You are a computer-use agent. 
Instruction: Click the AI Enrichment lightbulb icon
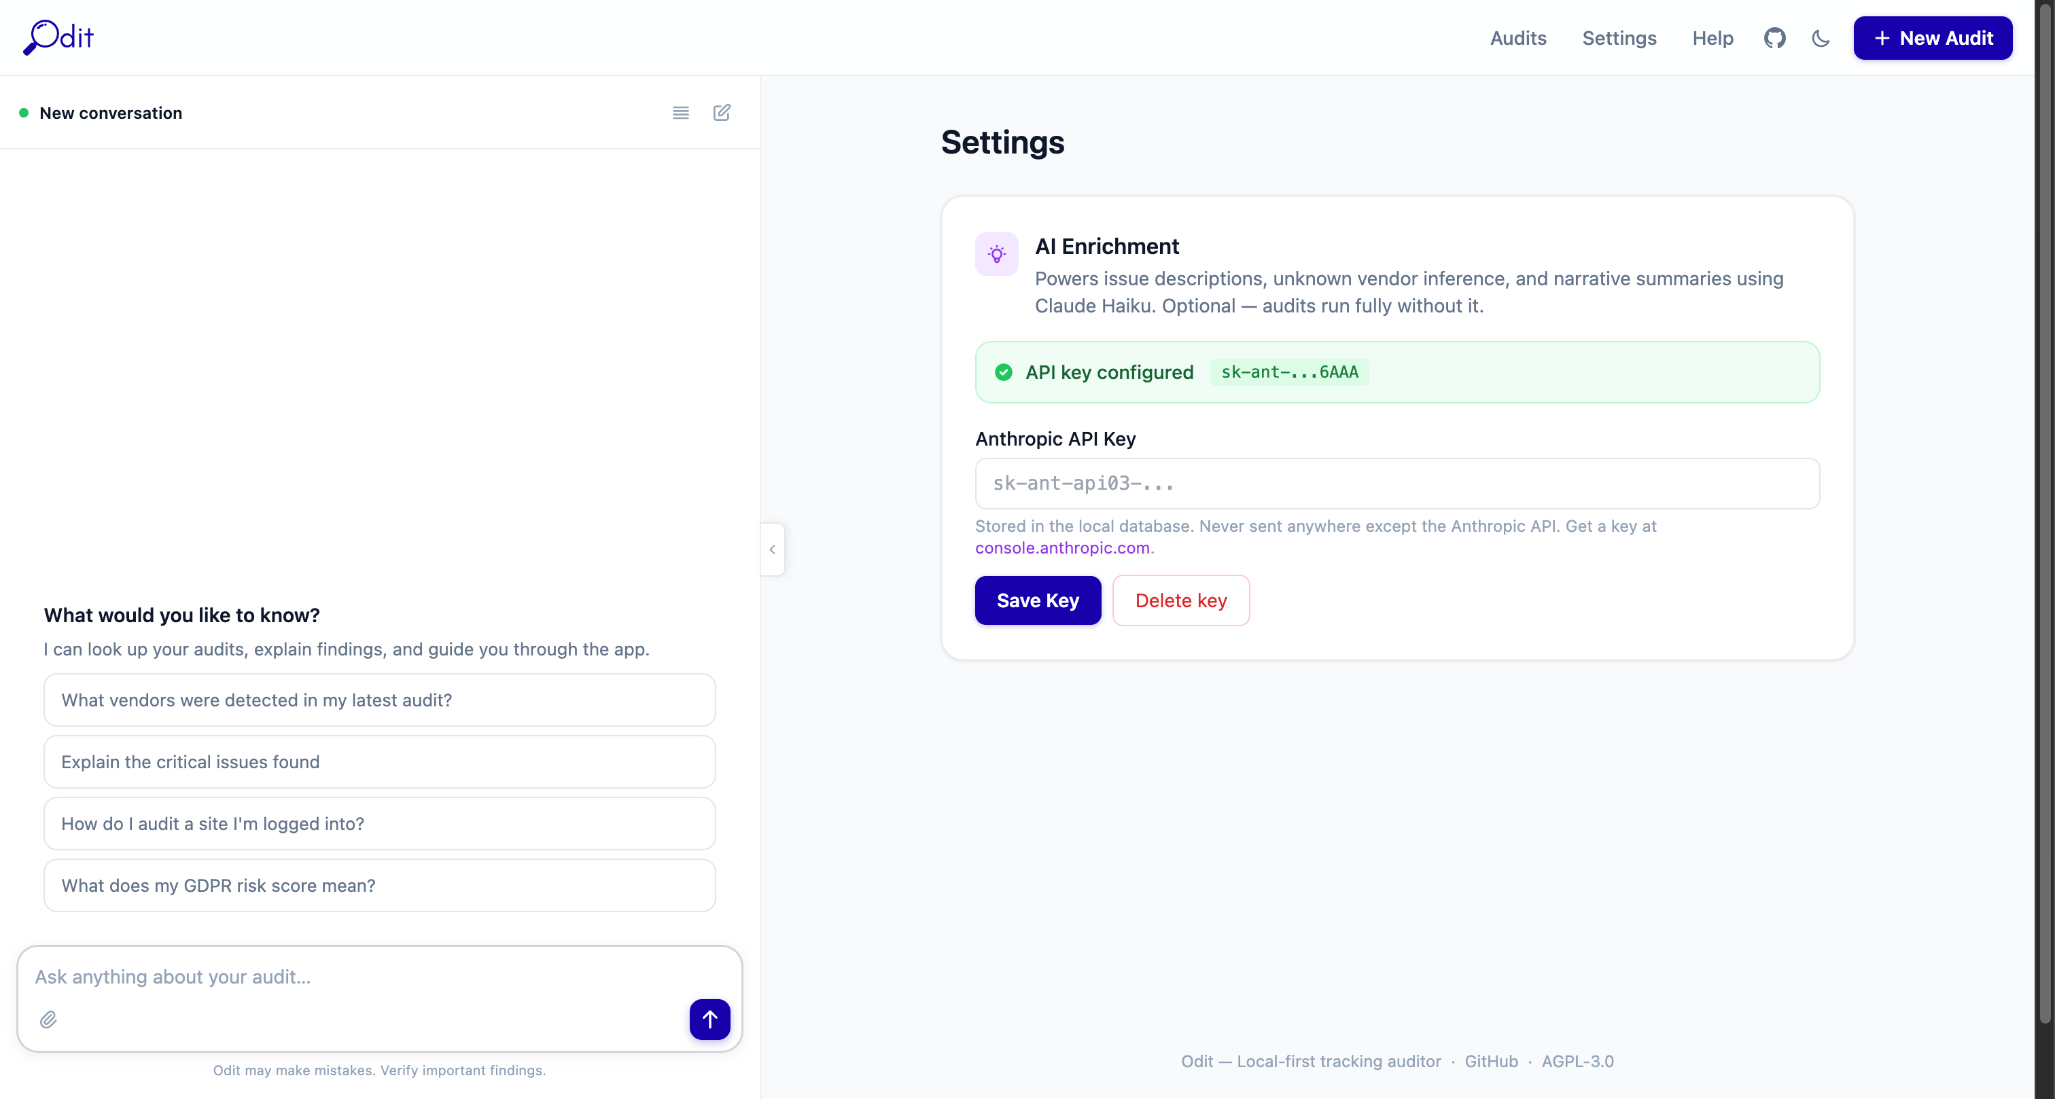[996, 253]
